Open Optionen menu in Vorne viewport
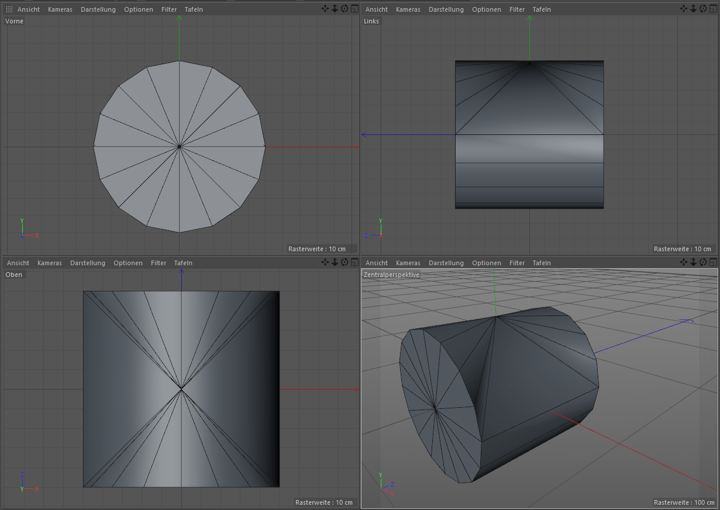 [139, 9]
